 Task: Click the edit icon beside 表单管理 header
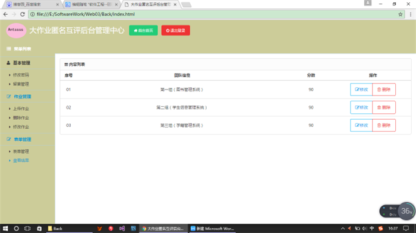click(9, 139)
